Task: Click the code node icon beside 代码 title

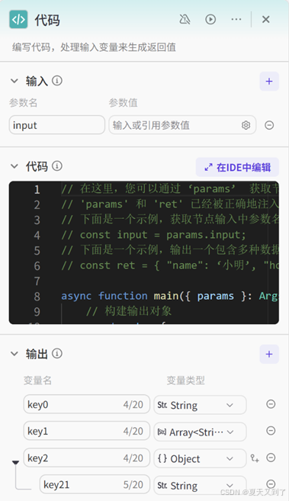Action: 18,20
